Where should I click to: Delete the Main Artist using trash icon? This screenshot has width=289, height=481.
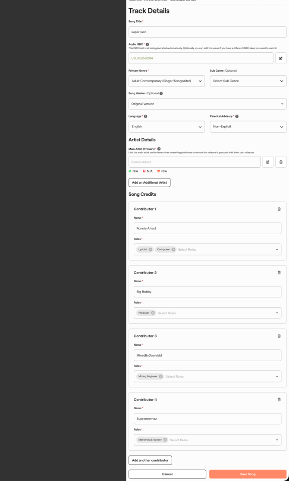click(281, 162)
